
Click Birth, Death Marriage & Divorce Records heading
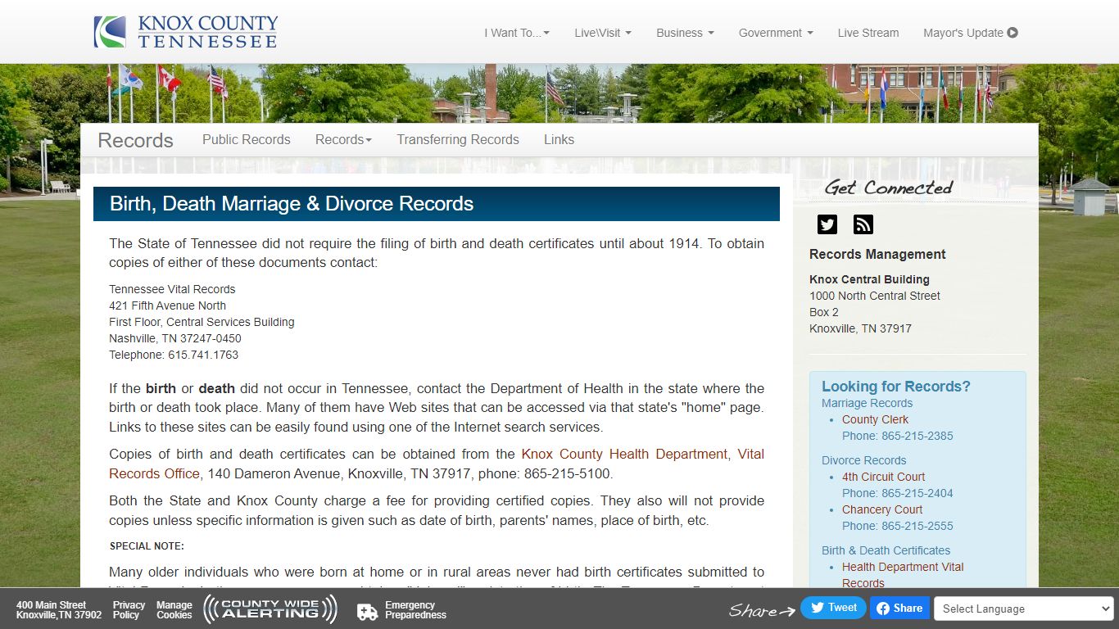292,203
